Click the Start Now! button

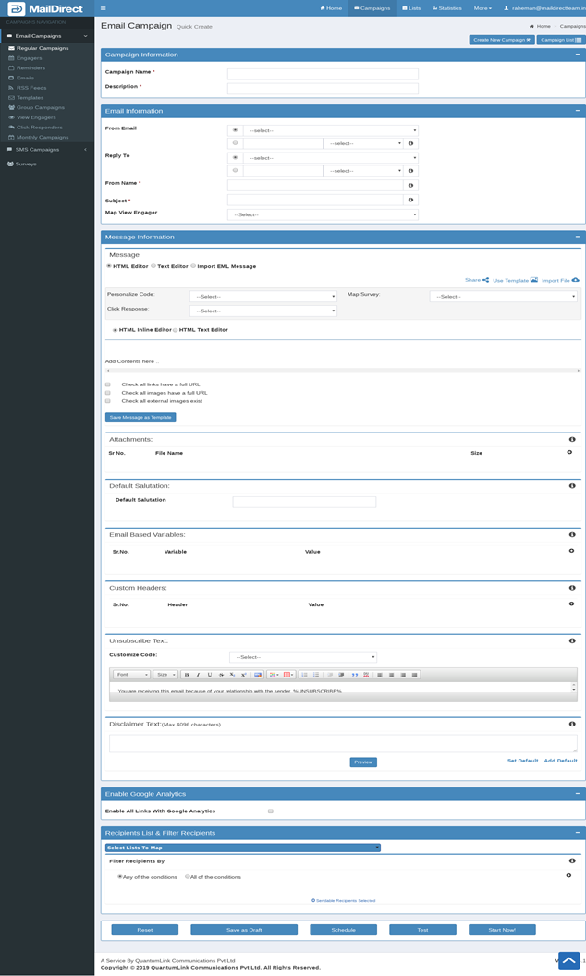(502, 930)
